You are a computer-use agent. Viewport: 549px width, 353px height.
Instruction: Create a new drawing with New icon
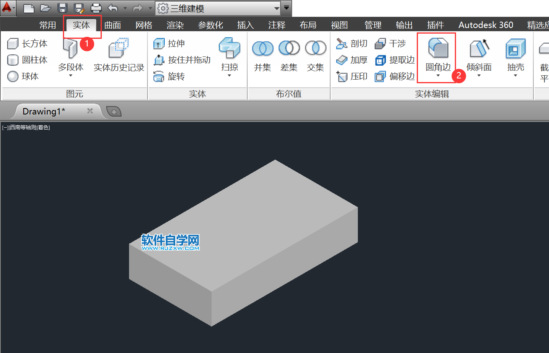click(29, 8)
